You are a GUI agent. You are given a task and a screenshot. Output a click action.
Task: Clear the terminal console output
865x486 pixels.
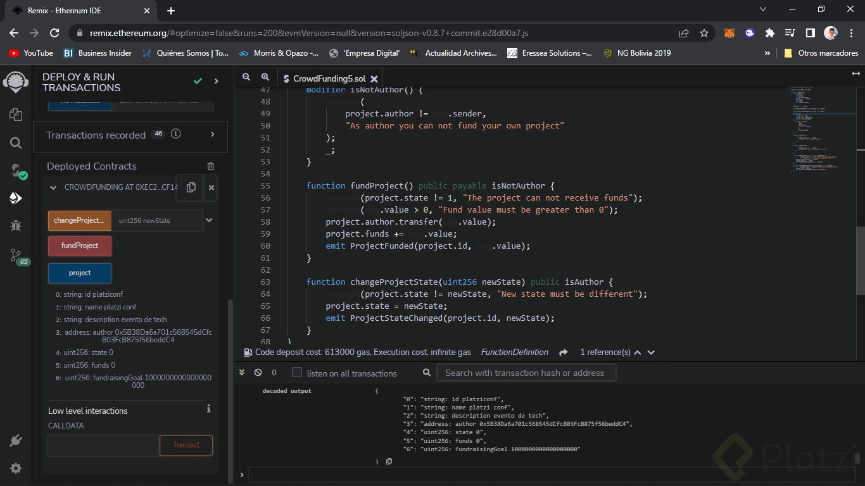tap(258, 373)
